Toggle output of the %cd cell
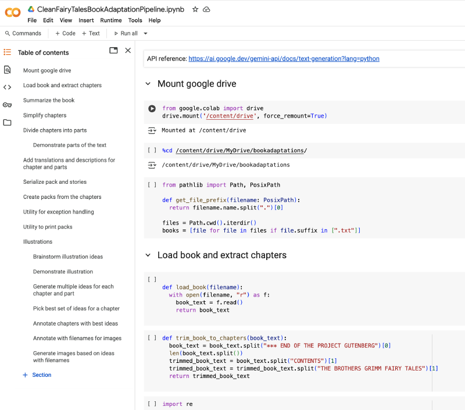 pos(152,165)
